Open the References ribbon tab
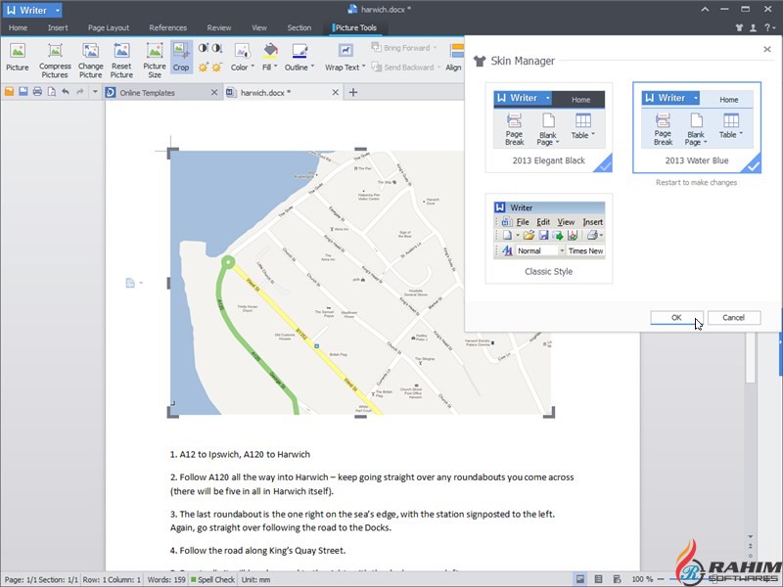This screenshot has width=783, height=587. (167, 28)
